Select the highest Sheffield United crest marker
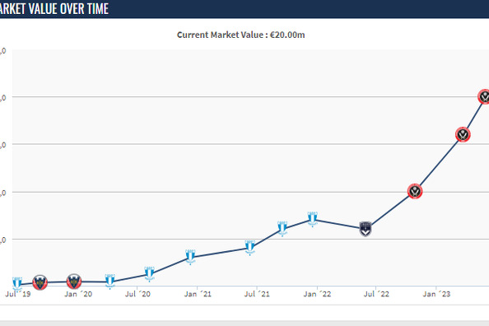Image resolution: width=489 pixels, height=326 pixels. (484, 96)
